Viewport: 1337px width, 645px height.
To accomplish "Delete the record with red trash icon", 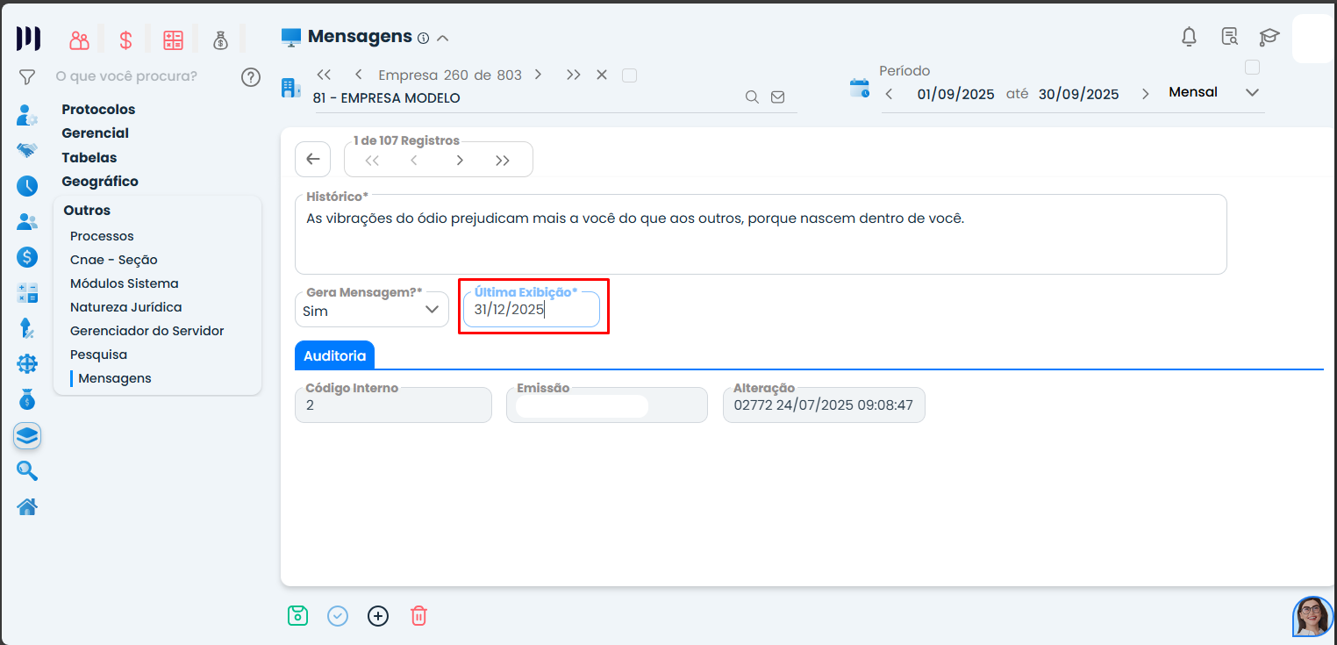I will (418, 616).
